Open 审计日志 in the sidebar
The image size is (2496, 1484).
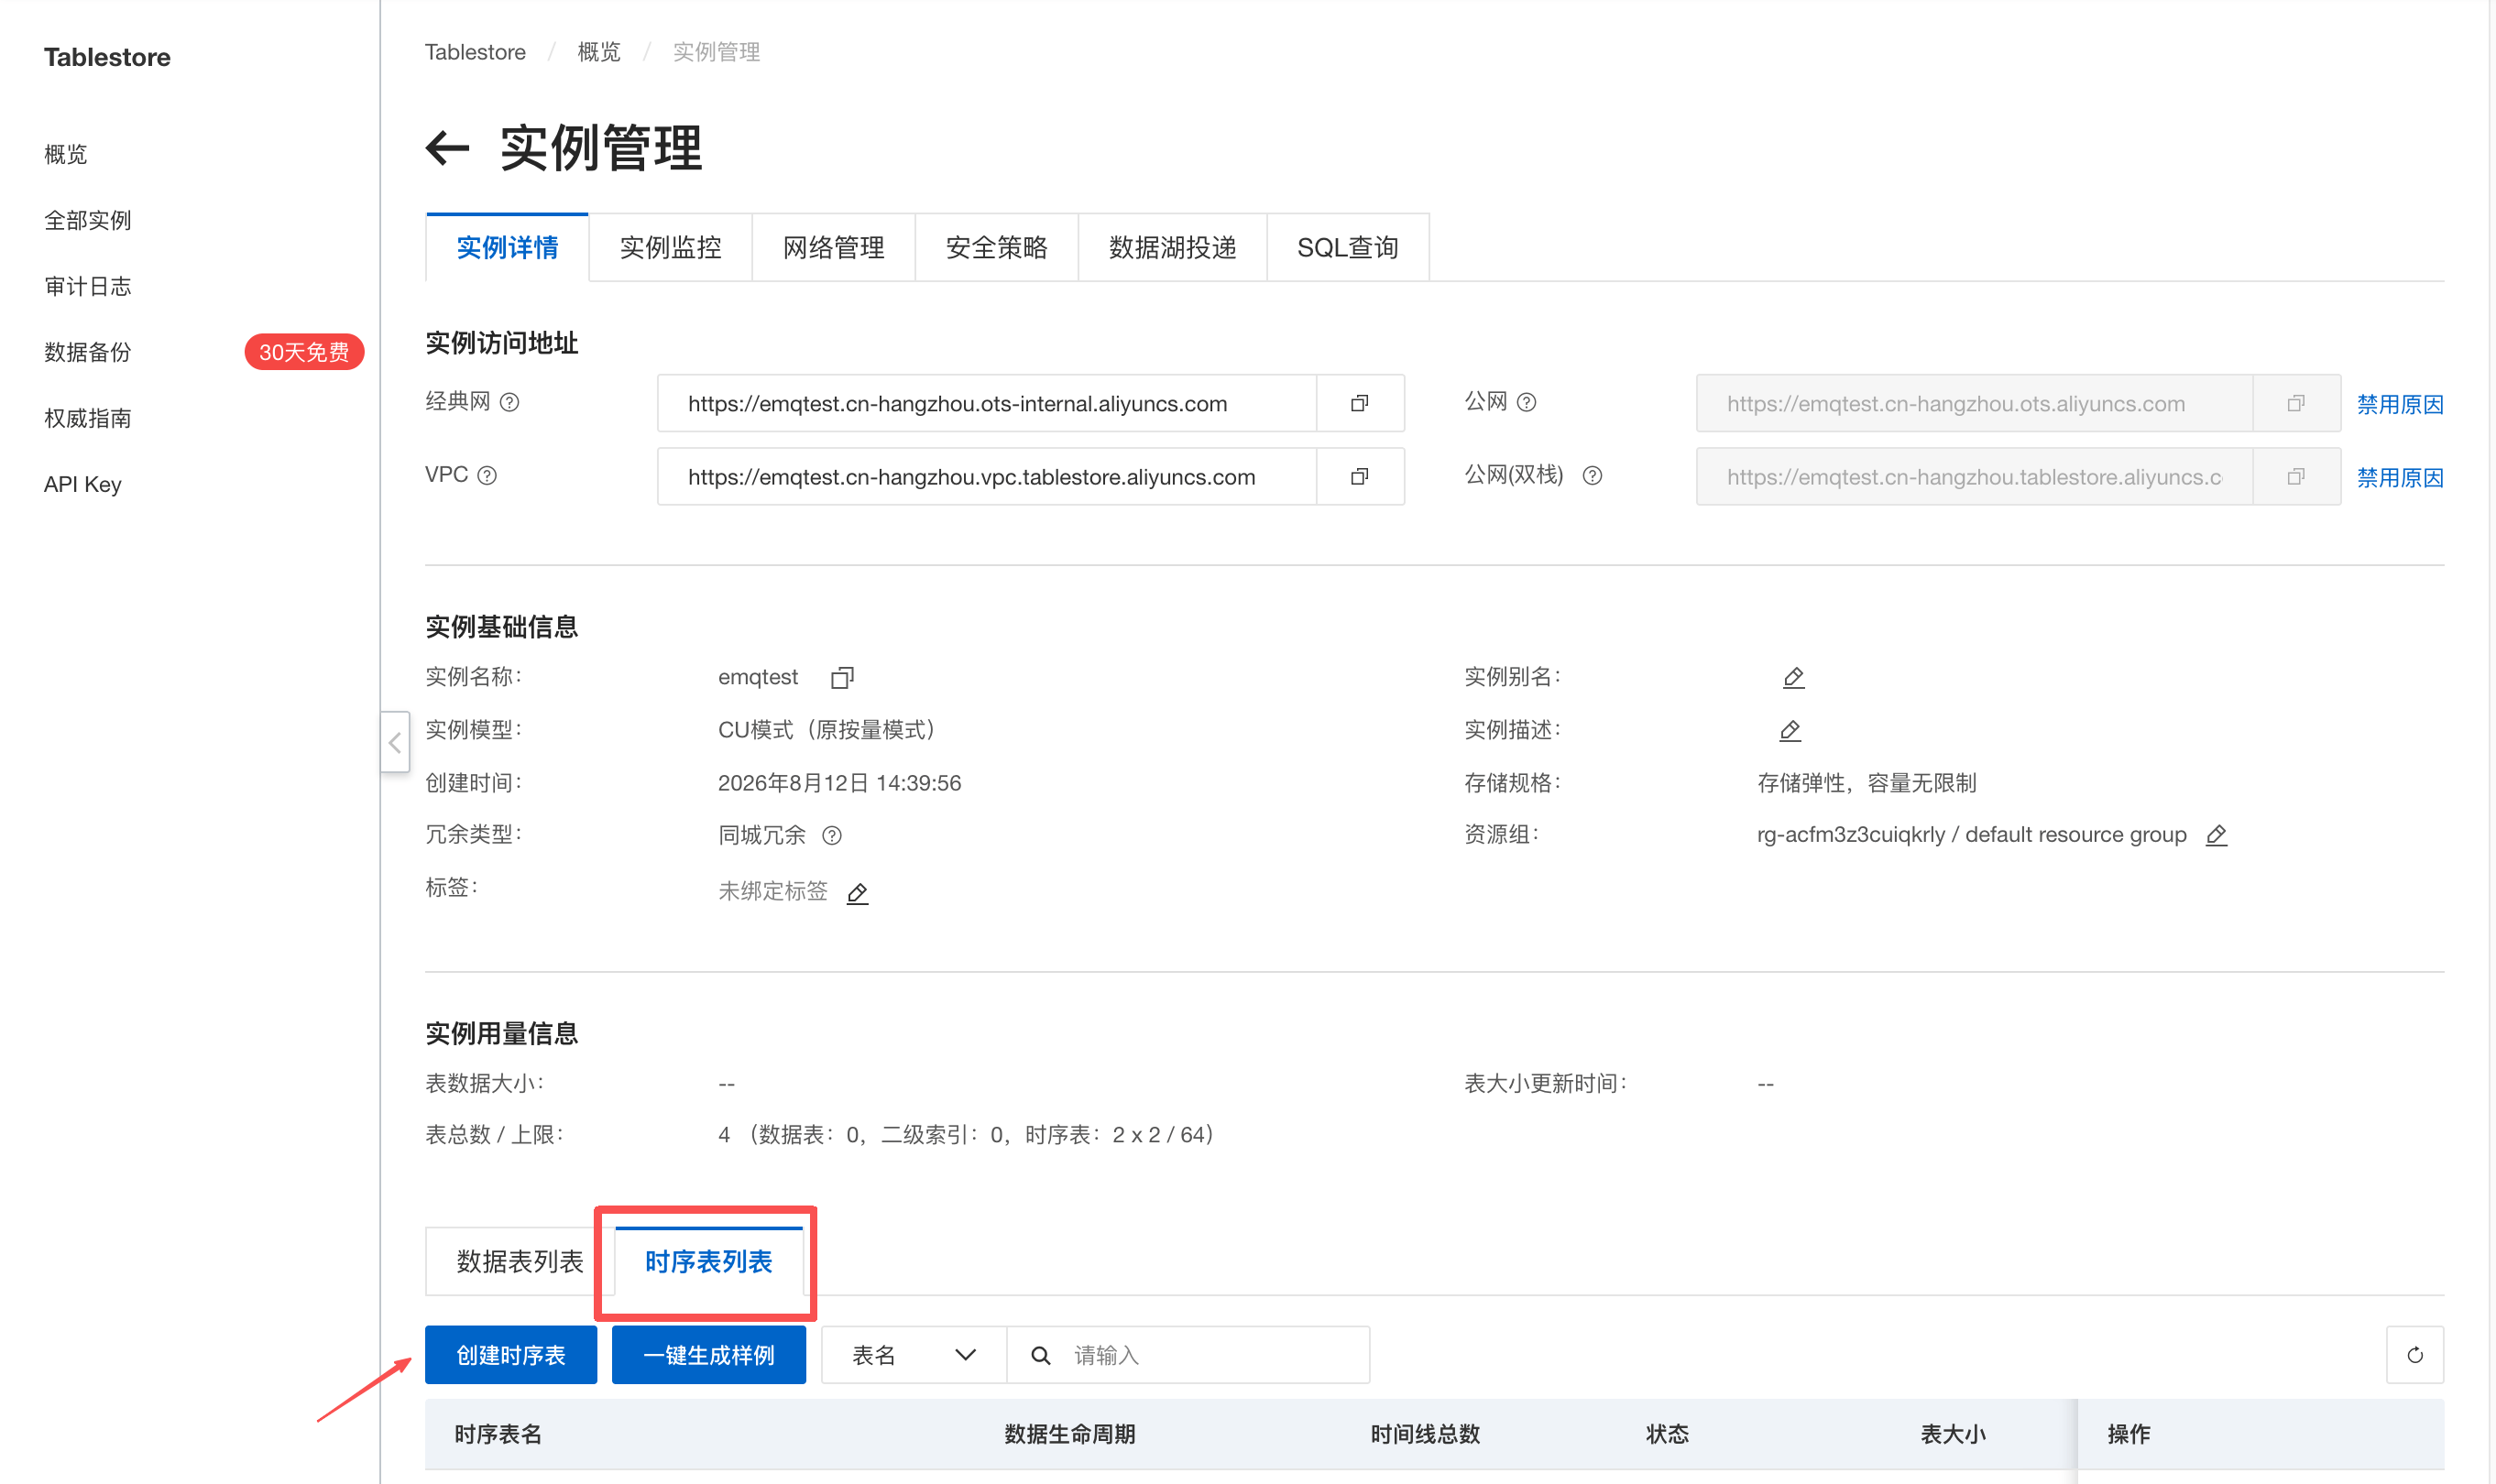click(87, 286)
